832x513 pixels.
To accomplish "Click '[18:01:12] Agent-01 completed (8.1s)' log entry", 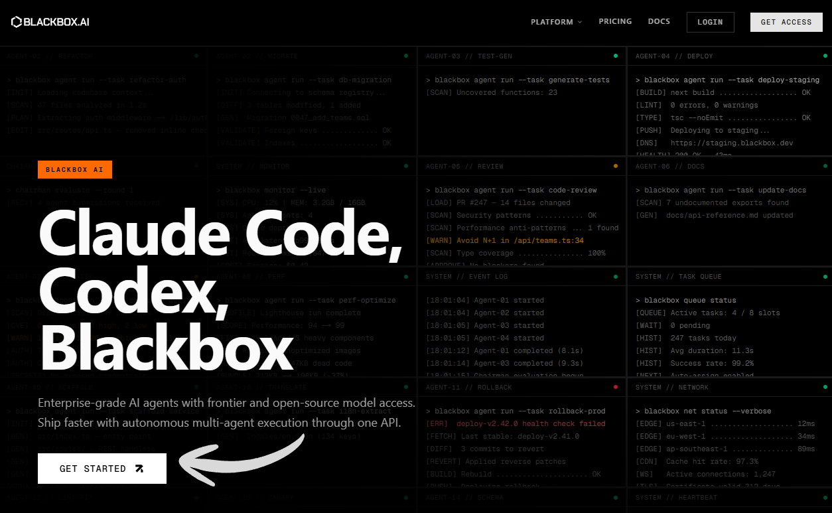I will click(x=505, y=351).
